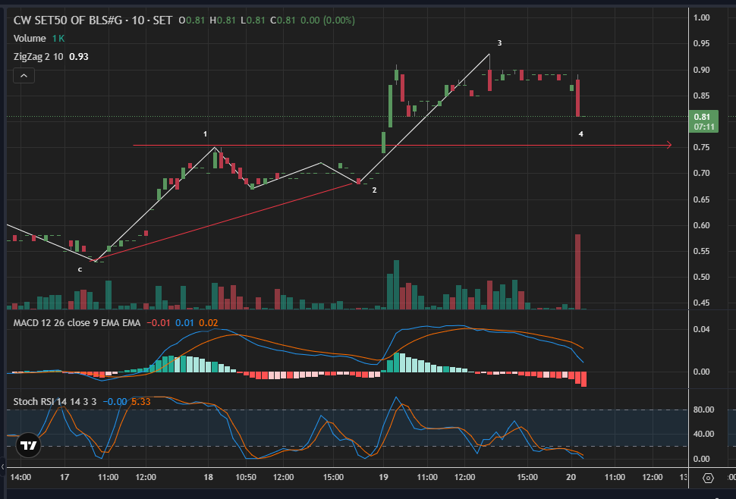Collapse the indicator legend with the chevron button
Viewport: 736px width, 499px height.
[x=24, y=76]
